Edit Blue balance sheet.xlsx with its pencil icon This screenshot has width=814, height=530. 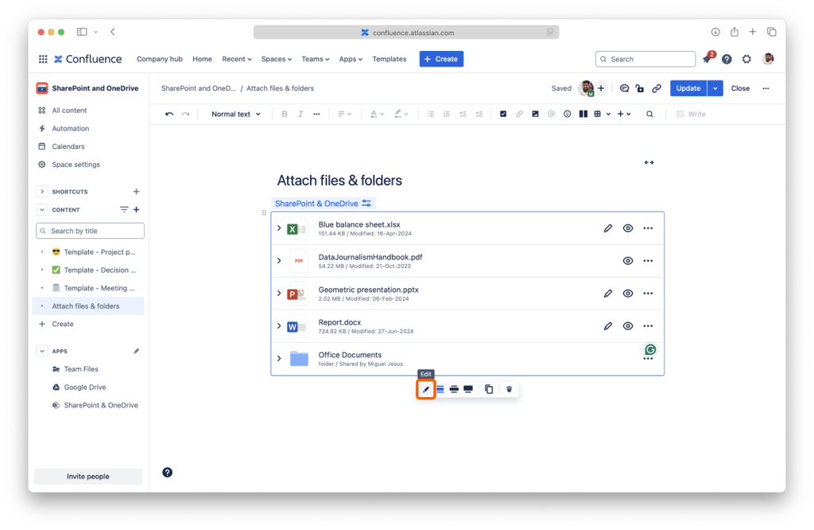(x=608, y=228)
